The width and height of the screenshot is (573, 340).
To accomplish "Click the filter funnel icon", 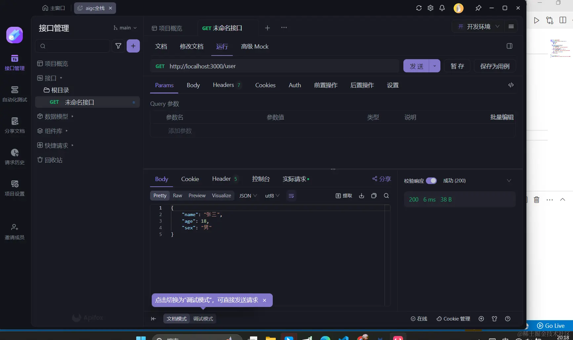I will 118,46.
